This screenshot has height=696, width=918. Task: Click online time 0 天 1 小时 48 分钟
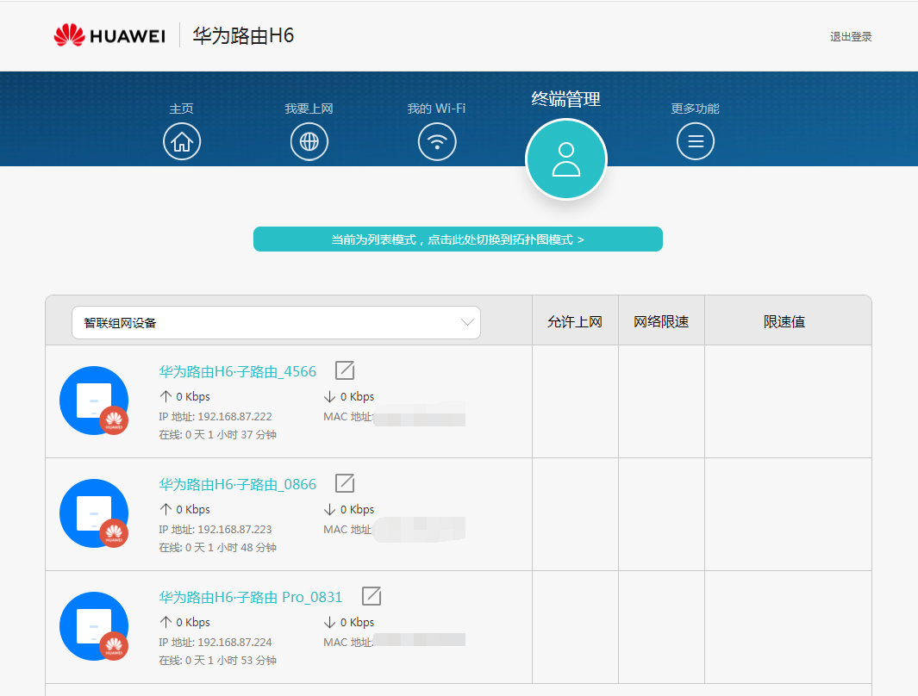click(x=231, y=548)
